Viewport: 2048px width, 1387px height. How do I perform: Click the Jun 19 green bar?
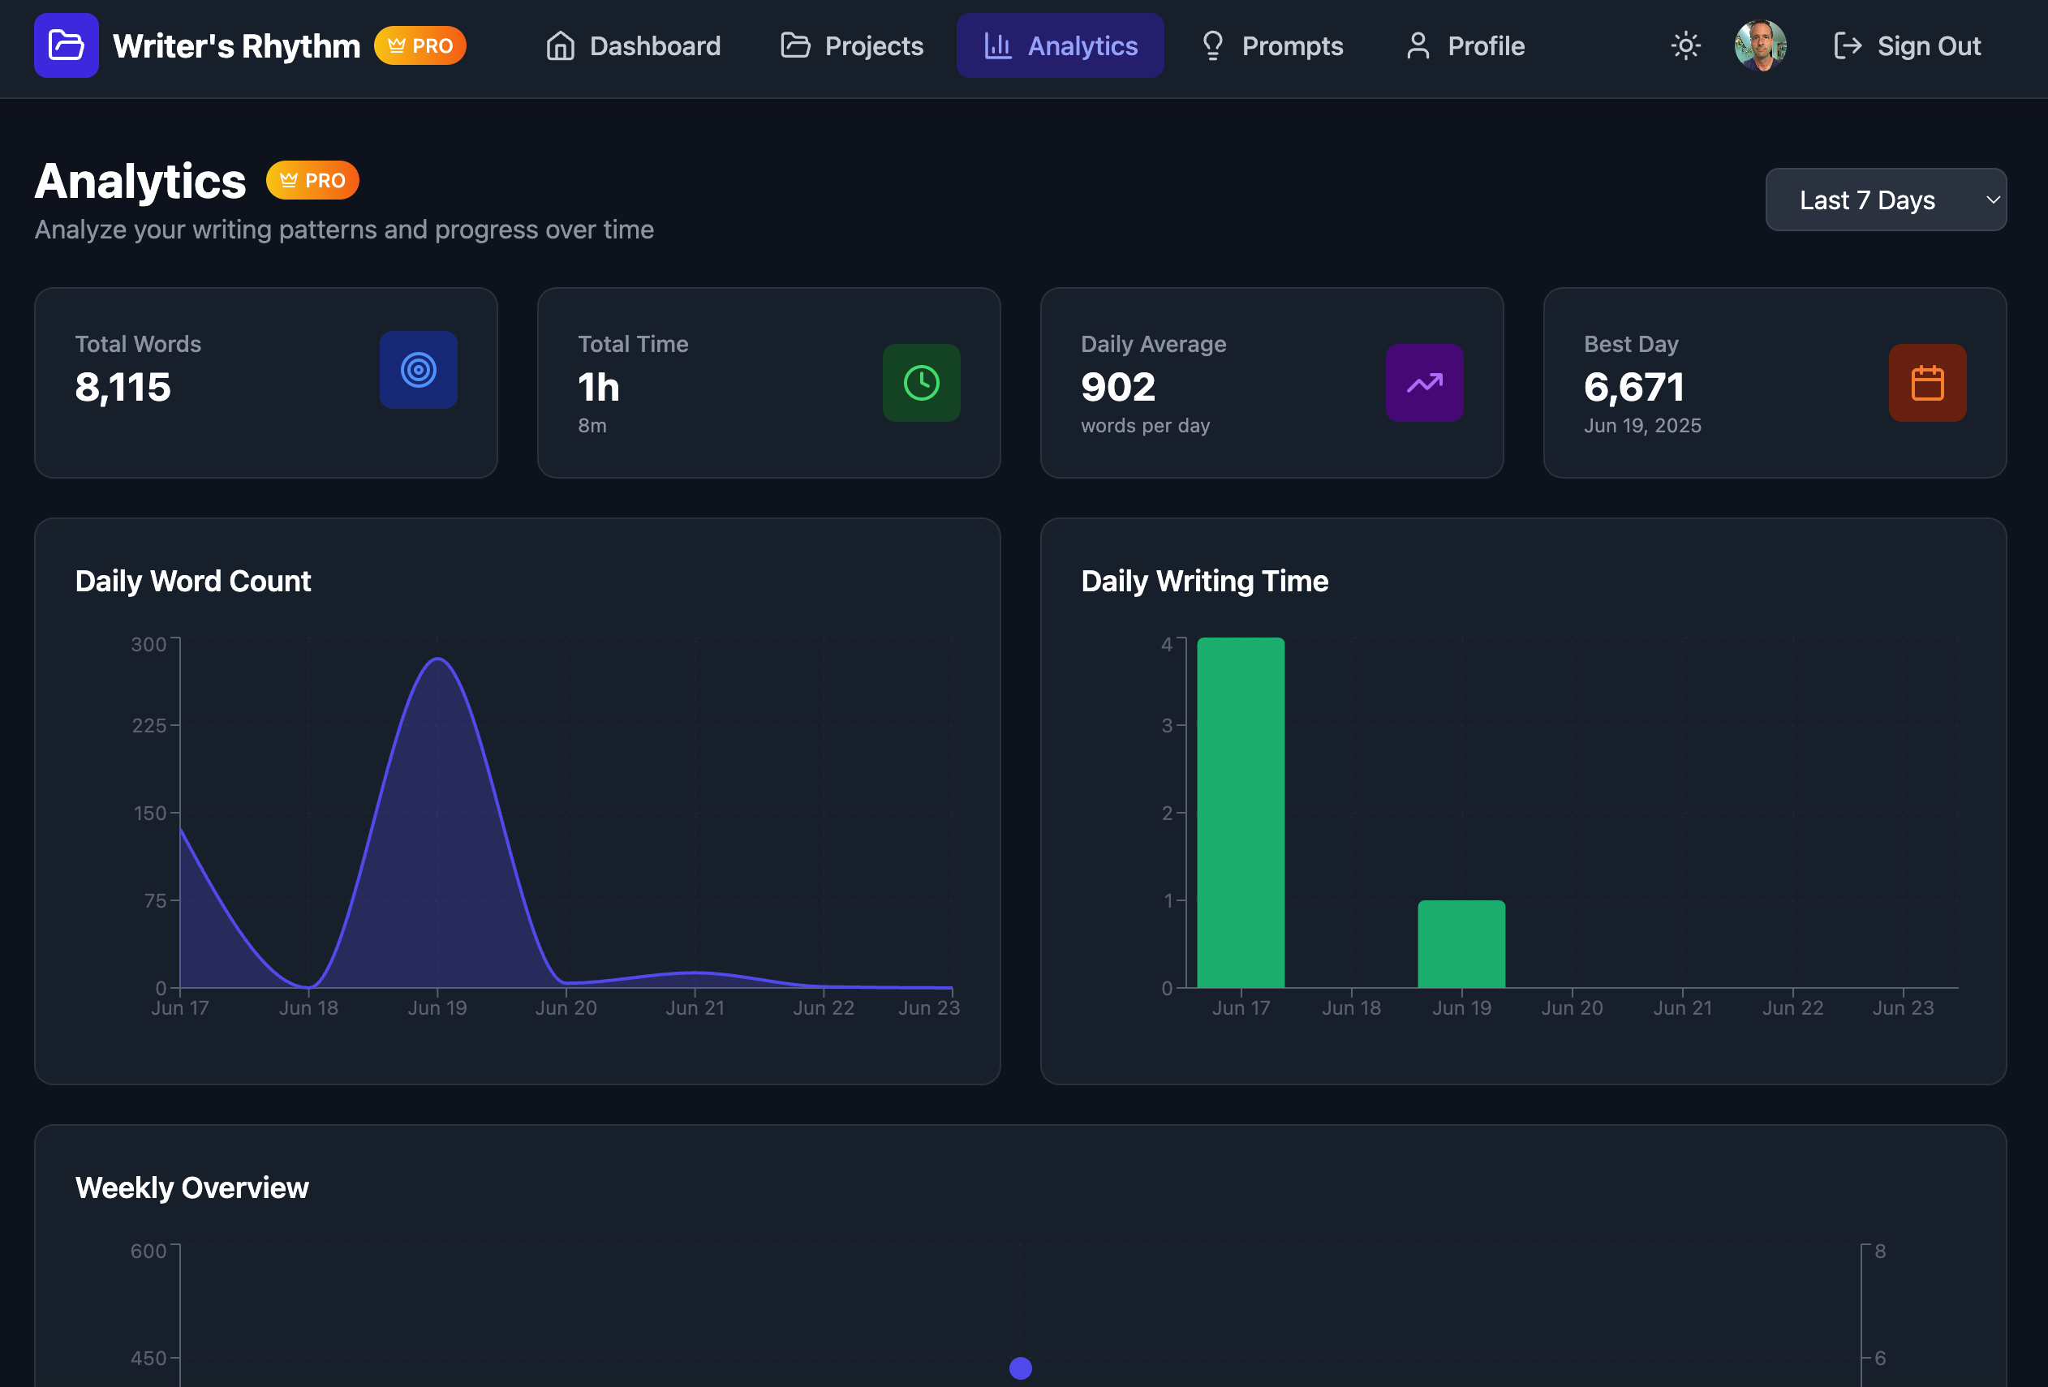coord(1461,943)
